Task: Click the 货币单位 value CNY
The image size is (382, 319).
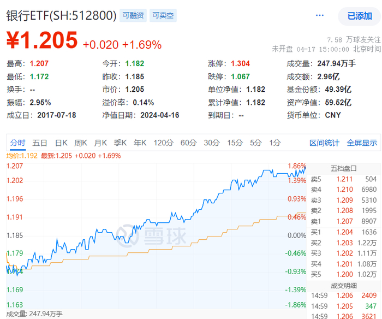Action: (333, 115)
